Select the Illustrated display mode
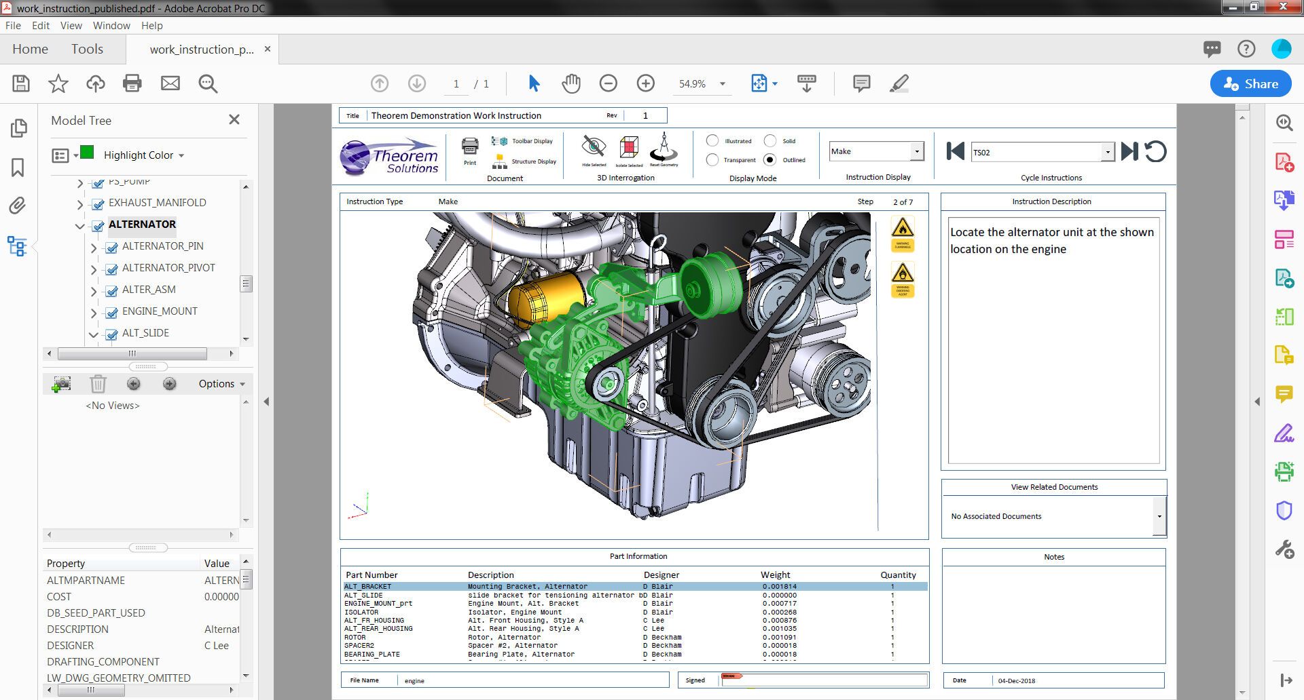The width and height of the screenshot is (1304, 700). (712, 140)
